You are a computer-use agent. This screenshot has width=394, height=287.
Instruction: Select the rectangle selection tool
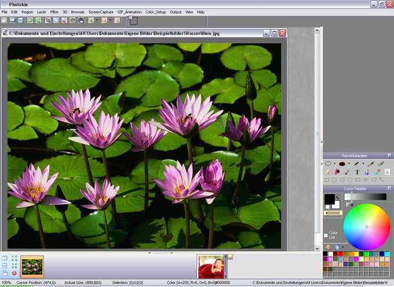coord(326,180)
